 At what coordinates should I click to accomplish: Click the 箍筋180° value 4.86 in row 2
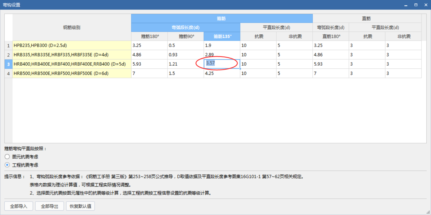click(x=149, y=55)
